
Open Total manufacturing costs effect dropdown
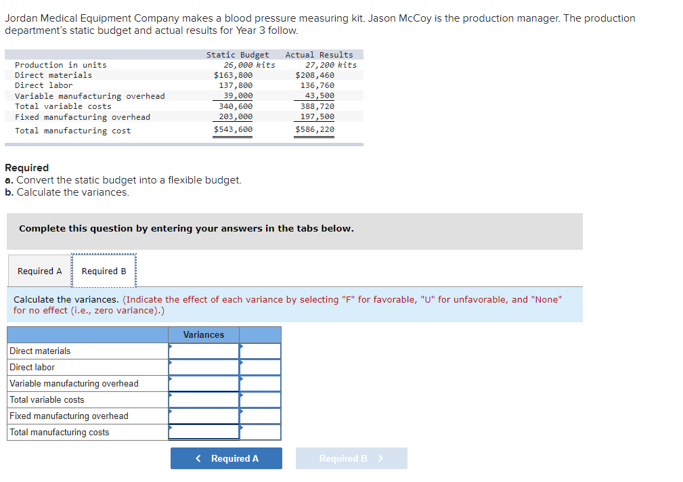click(x=260, y=432)
